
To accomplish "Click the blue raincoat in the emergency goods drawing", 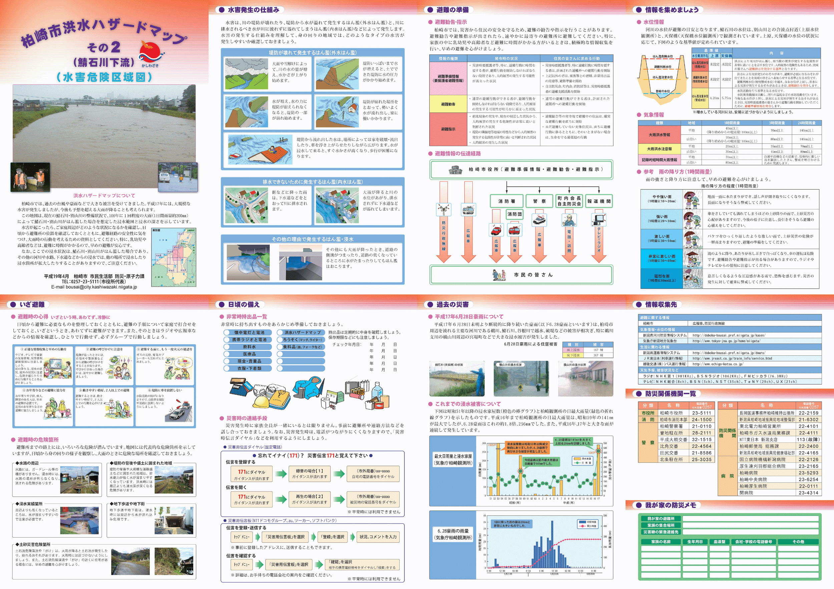I will [310, 388].
